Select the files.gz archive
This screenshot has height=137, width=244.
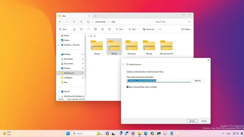pyautogui.click(x=97, y=47)
